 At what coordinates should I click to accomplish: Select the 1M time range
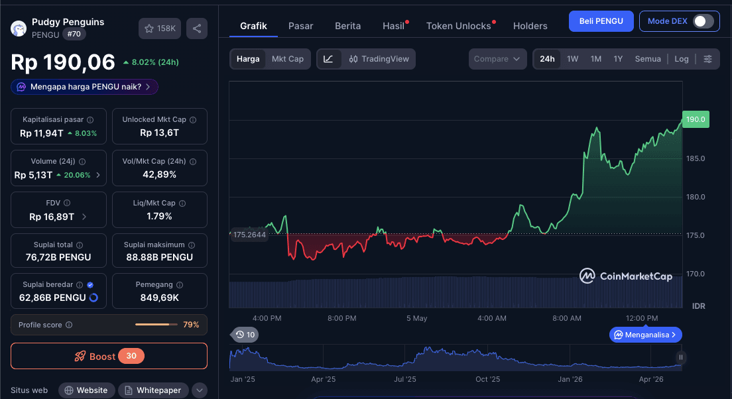click(x=595, y=59)
